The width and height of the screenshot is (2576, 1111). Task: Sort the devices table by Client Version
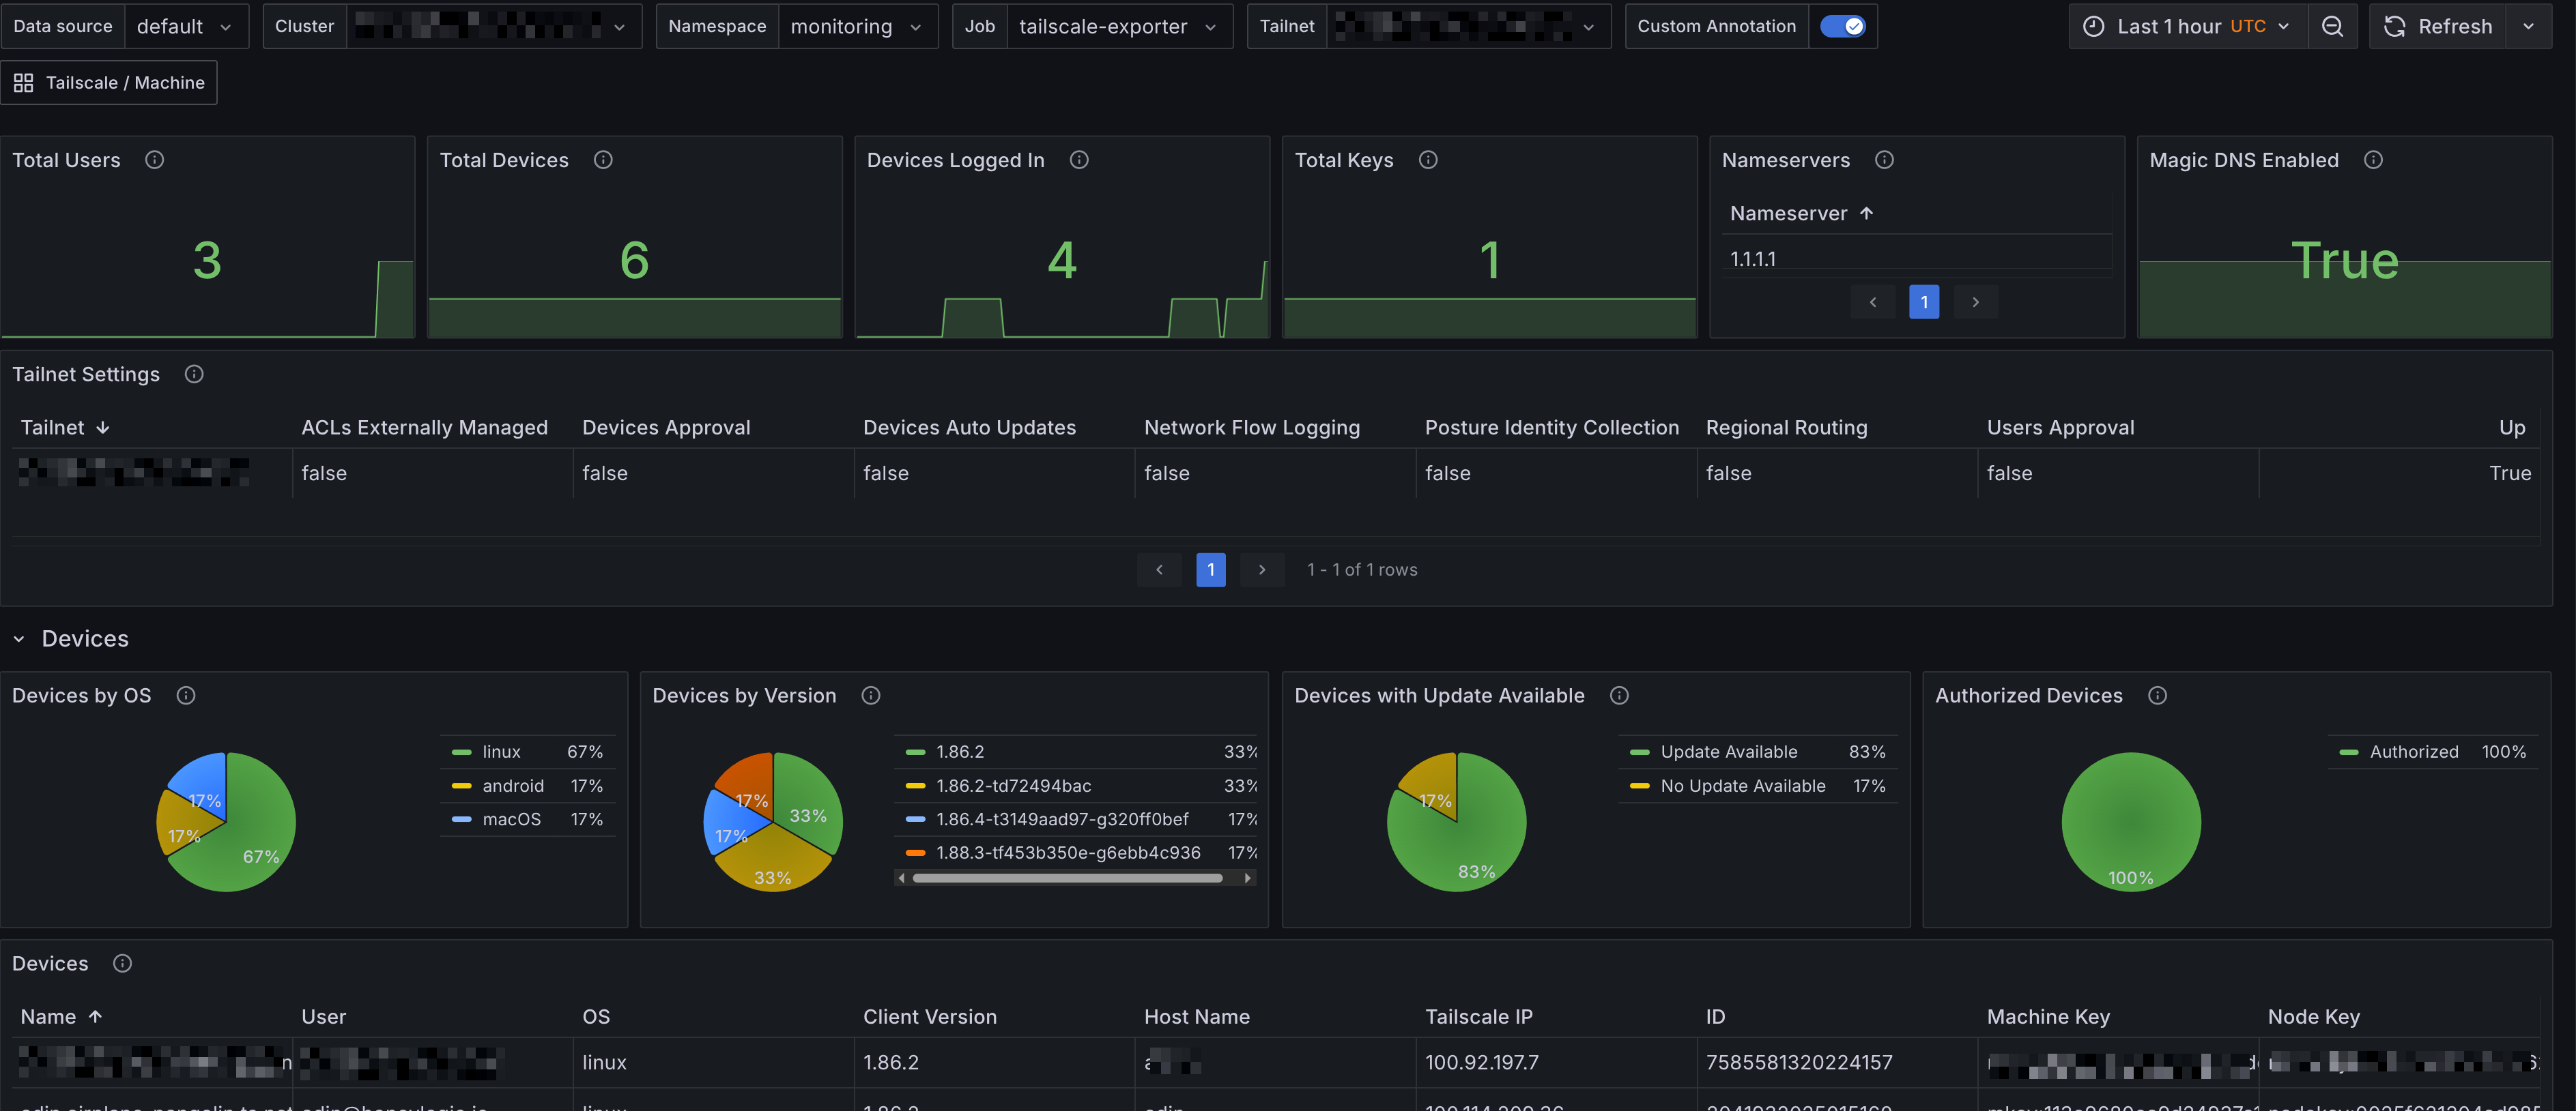click(x=929, y=1016)
